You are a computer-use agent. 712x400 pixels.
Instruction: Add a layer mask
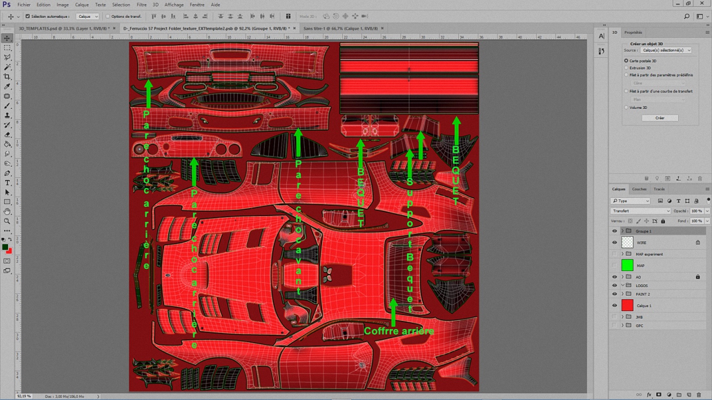pyautogui.click(x=659, y=395)
